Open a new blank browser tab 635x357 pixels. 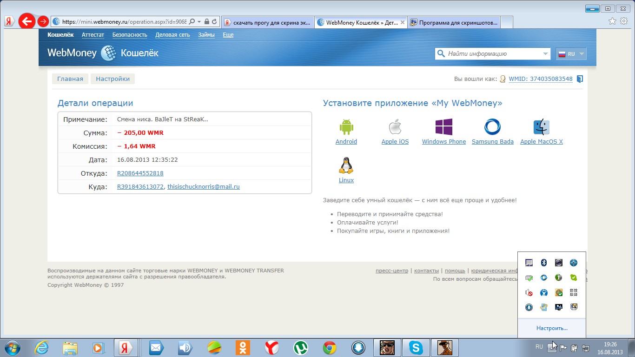click(507, 22)
